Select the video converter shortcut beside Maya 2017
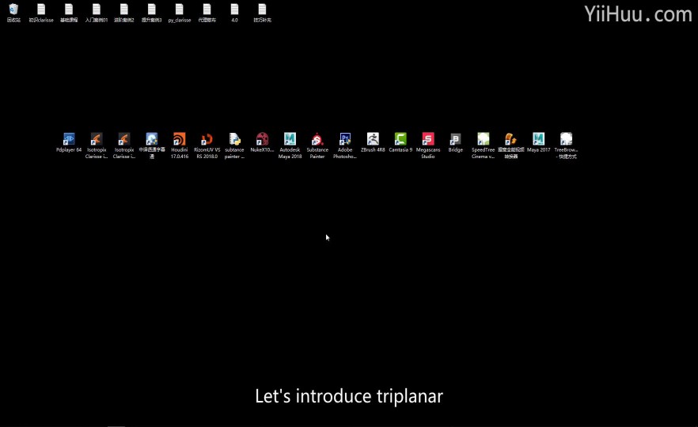This screenshot has width=698, height=427. (x=511, y=145)
